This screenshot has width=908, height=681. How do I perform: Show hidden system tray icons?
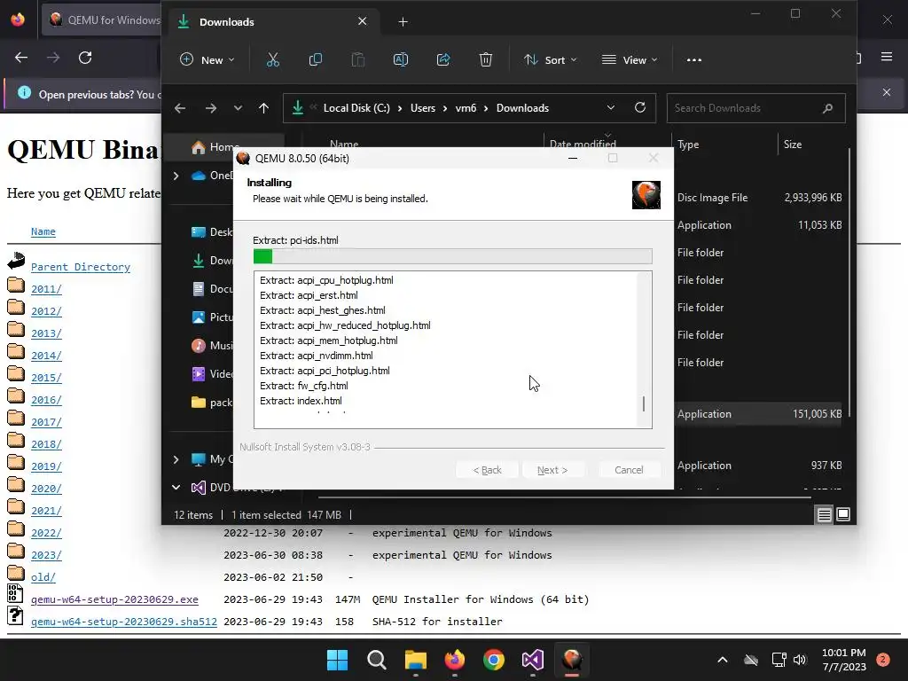(722, 660)
